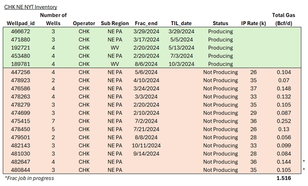The width and height of the screenshot is (308, 186).
Task: Click the Producing status for 453480
Action: 221,56
